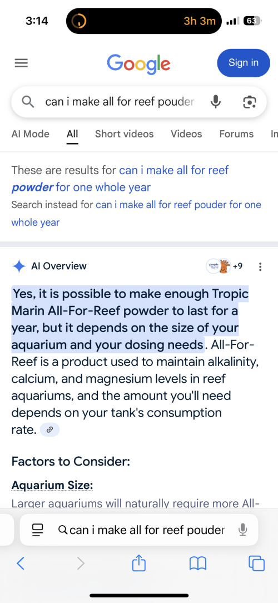The height and width of the screenshot is (603, 278).
Task: Tap the Google search input field
Action: click(120, 102)
